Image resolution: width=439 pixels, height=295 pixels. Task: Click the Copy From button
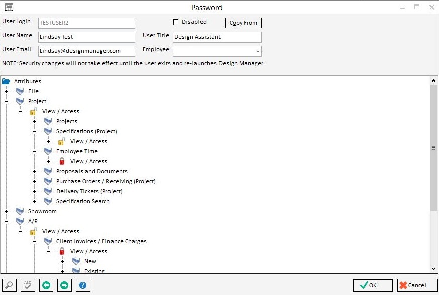click(x=243, y=22)
